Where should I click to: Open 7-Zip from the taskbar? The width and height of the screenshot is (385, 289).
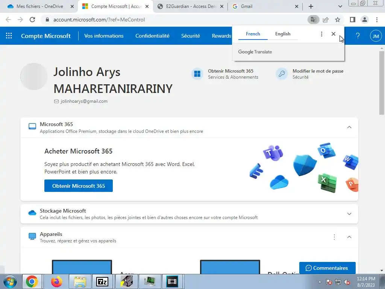tap(102, 281)
